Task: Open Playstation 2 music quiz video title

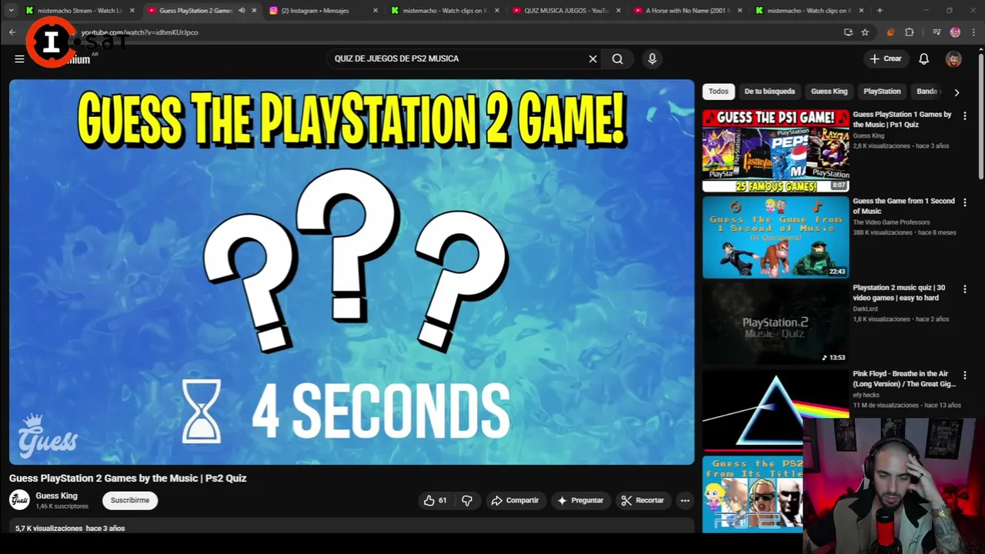Action: [x=899, y=292]
